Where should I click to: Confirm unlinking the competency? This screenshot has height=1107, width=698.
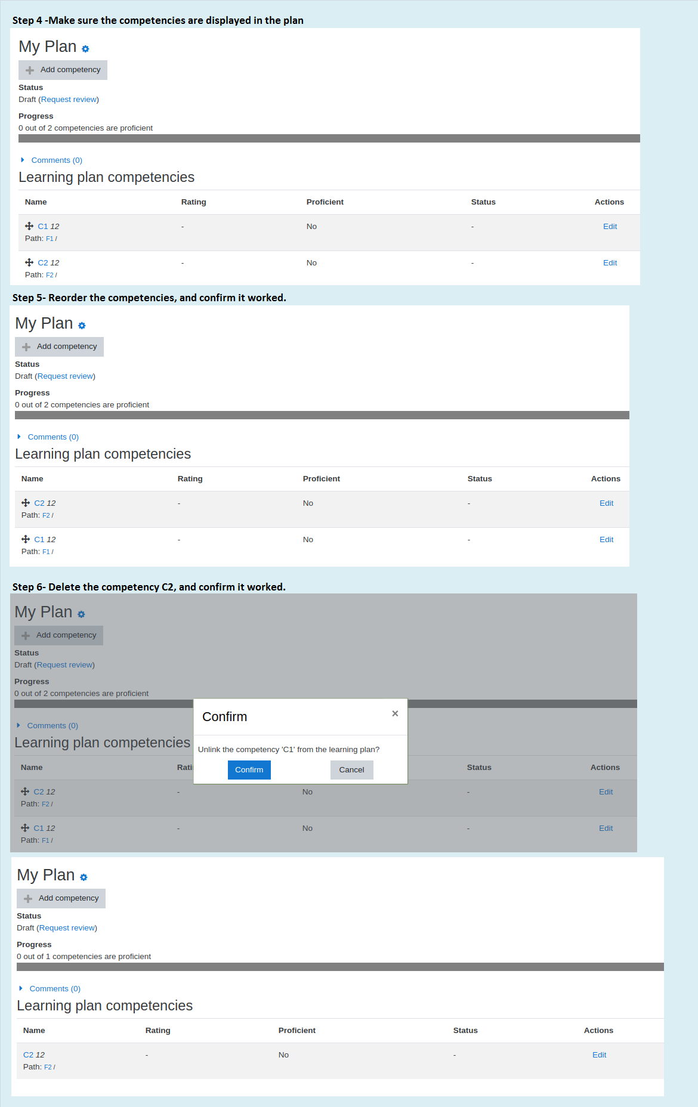tap(249, 770)
